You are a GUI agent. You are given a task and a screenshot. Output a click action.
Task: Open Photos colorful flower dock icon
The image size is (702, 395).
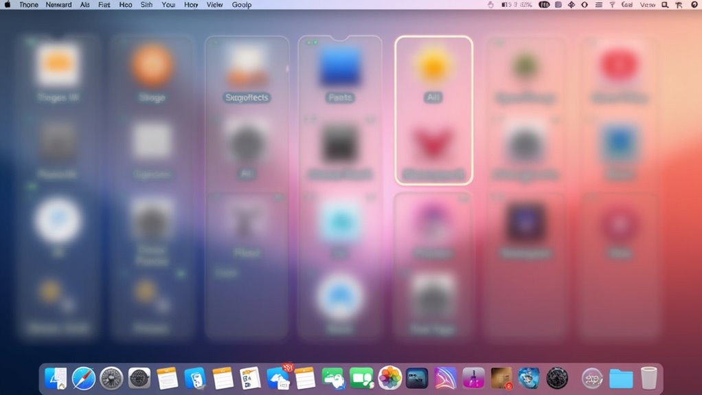[x=389, y=378]
